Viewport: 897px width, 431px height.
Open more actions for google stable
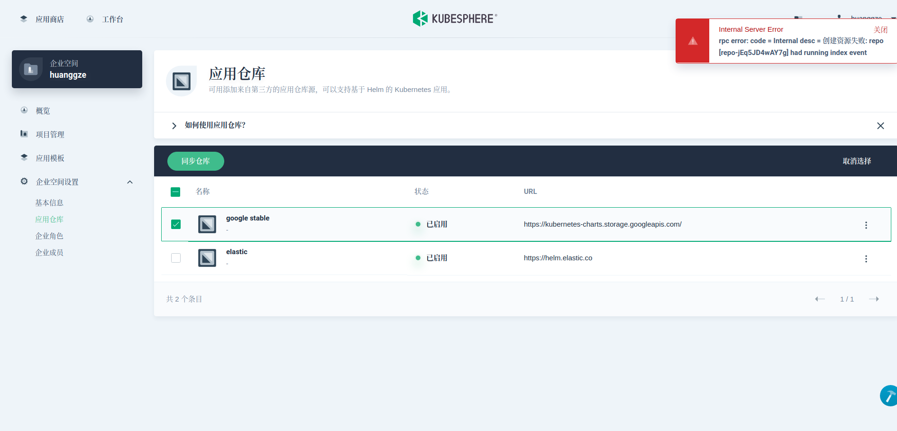(x=866, y=225)
